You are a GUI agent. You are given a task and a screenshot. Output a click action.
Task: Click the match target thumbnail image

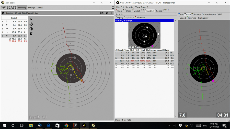pos(144,35)
